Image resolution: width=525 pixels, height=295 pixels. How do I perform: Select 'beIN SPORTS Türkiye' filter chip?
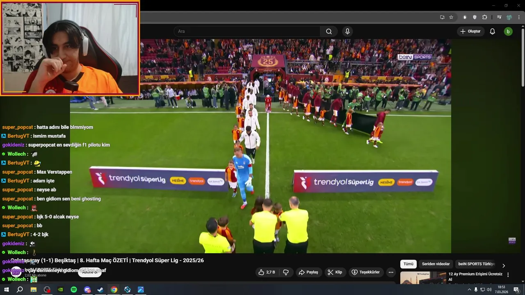tap(477, 264)
